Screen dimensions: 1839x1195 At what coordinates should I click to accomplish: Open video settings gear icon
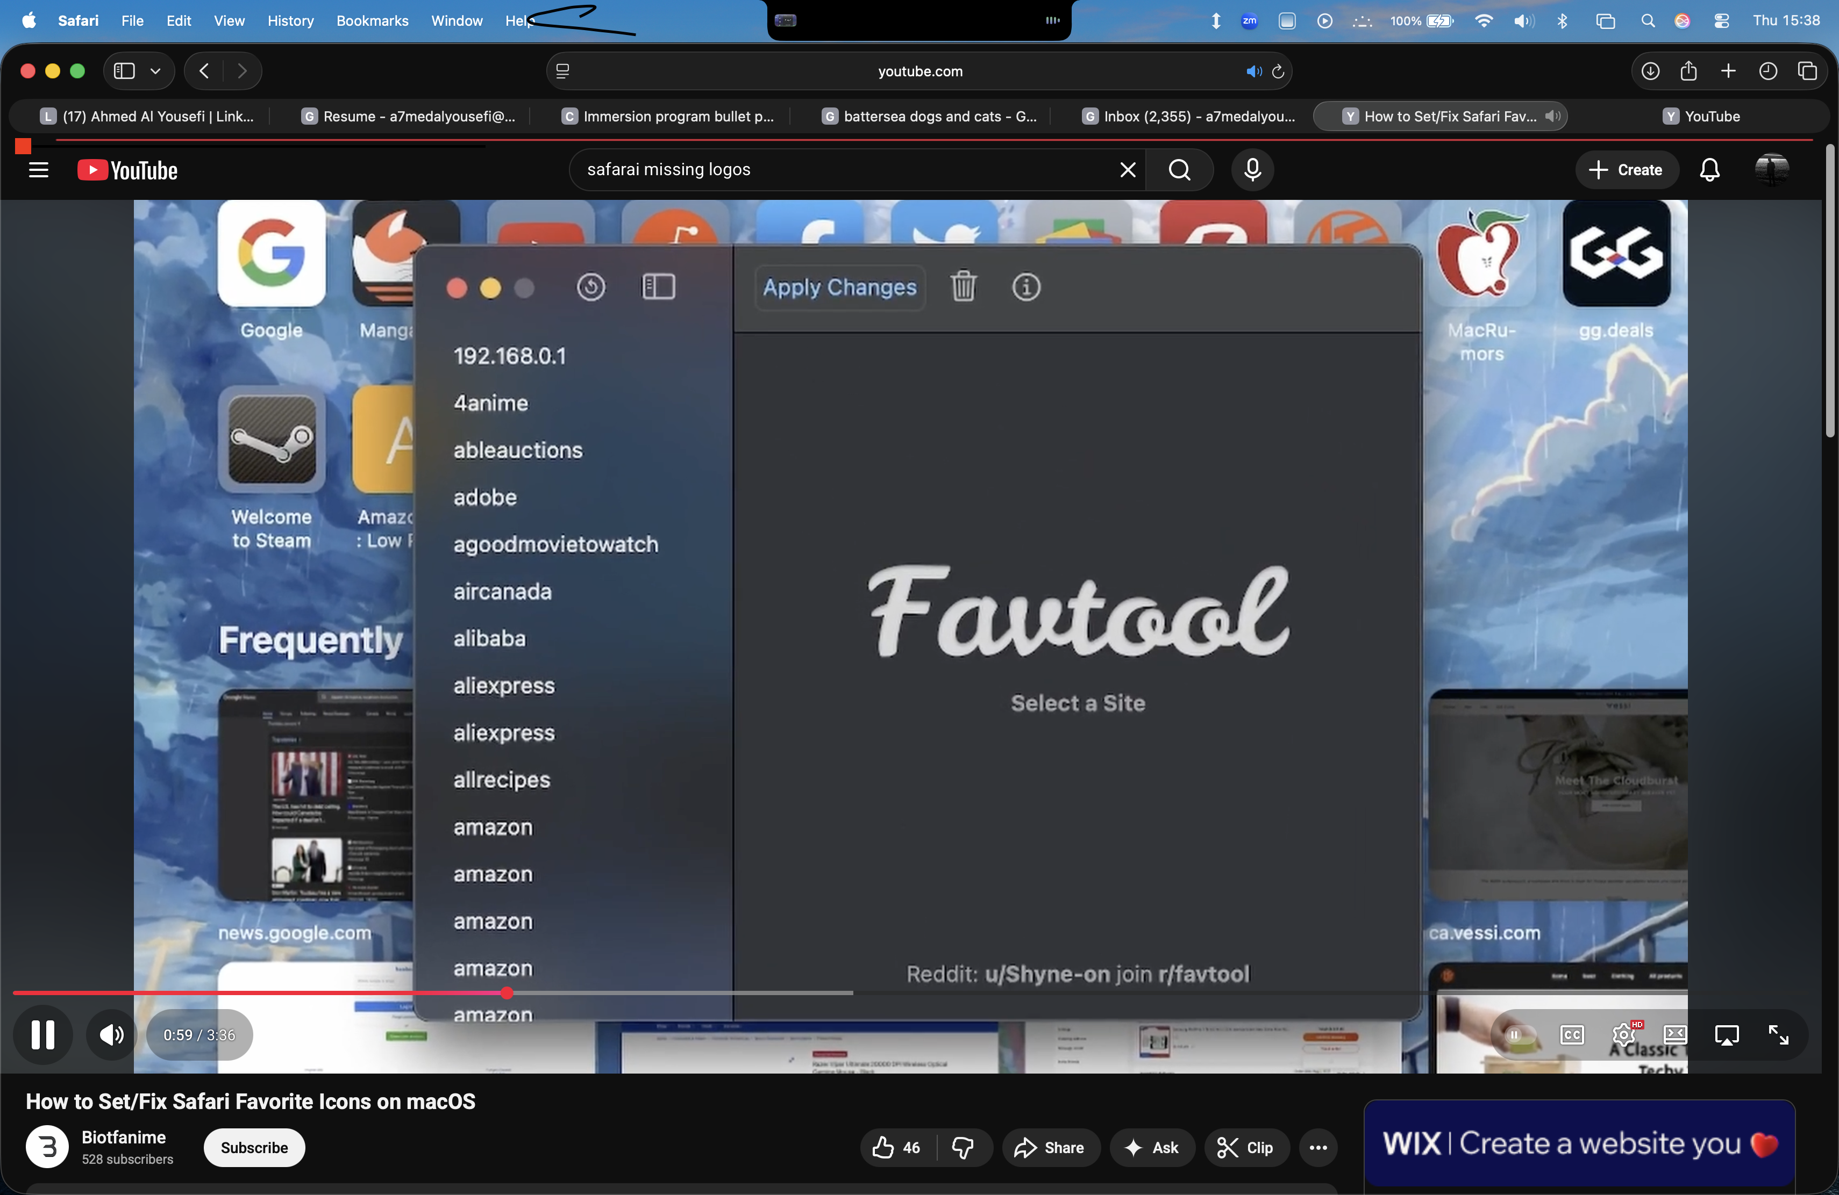pyautogui.click(x=1623, y=1034)
